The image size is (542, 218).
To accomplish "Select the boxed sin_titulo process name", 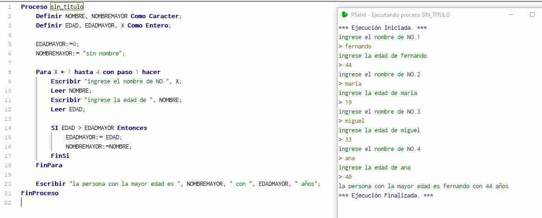I will [x=67, y=7].
